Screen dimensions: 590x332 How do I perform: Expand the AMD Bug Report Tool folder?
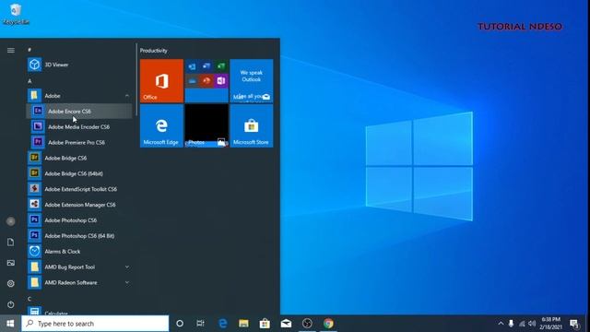click(79, 267)
